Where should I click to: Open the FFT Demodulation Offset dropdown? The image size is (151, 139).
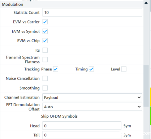(x=92, y=107)
